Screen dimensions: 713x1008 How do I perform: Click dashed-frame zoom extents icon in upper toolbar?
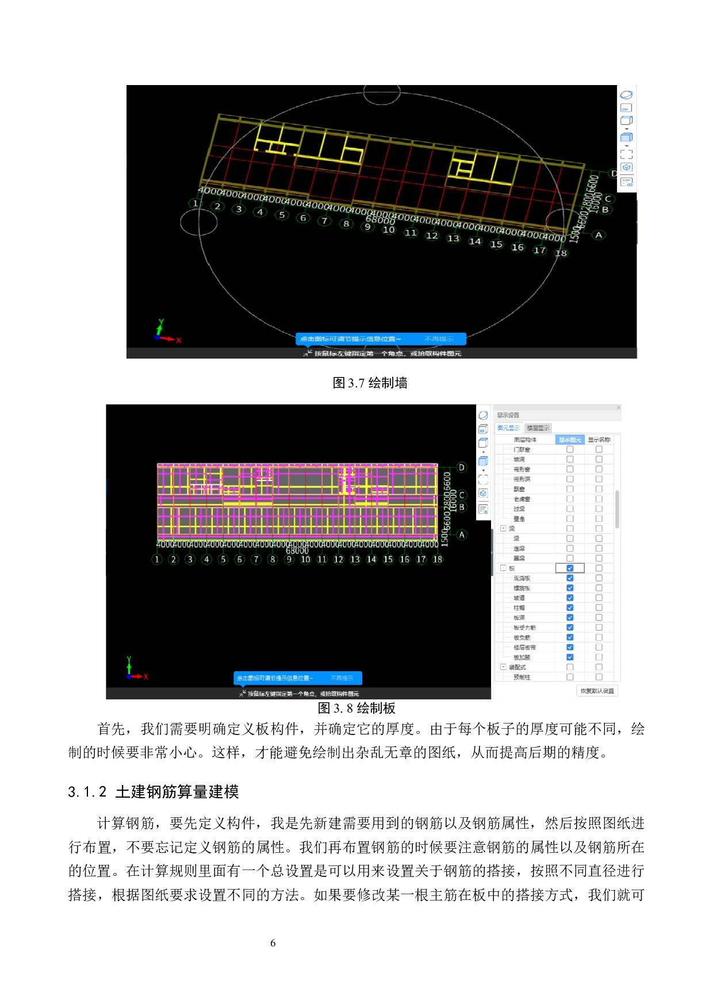coord(626,154)
